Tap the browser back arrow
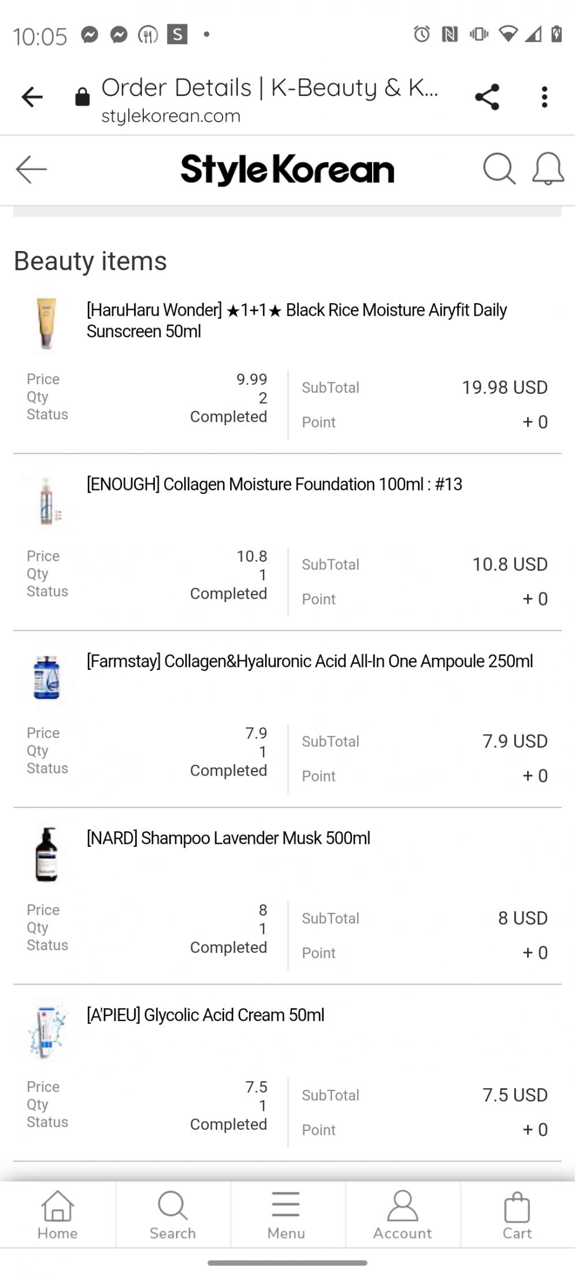 pos(32,97)
